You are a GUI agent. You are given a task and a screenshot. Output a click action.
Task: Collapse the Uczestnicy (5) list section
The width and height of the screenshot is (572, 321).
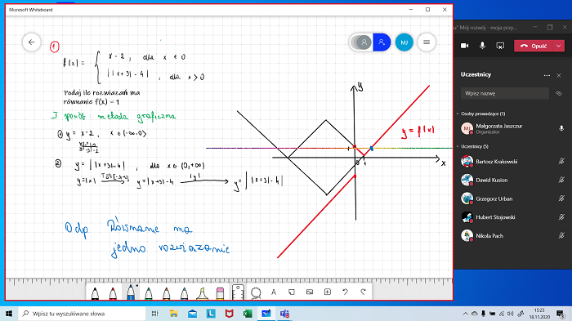458,147
